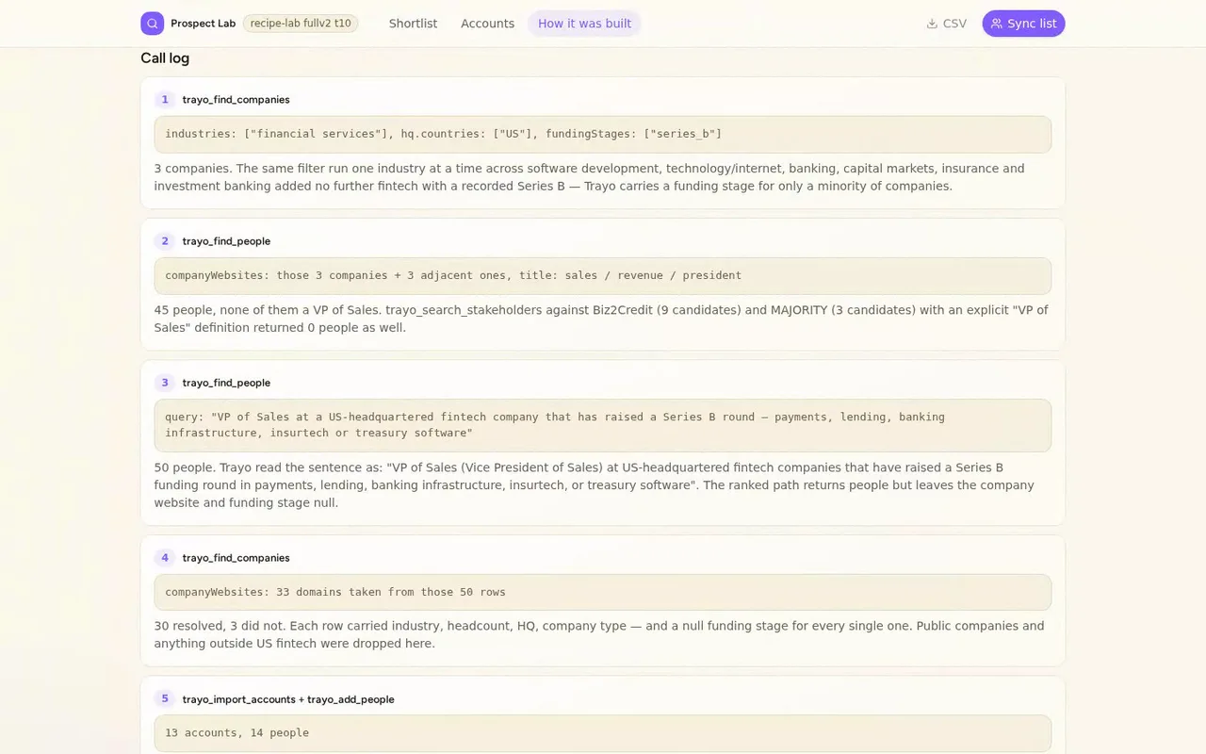Open the Accounts tab
Viewport: 1206px width, 754px height.
point(487,24)
